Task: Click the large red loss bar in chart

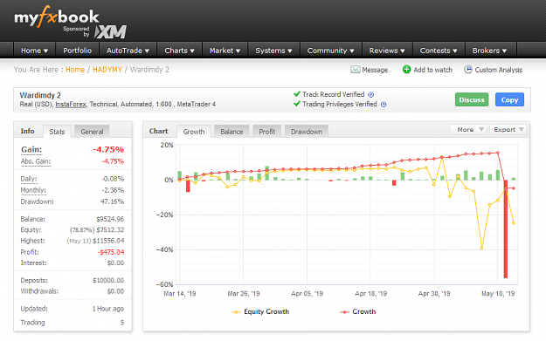Action: [x=505, y=228]
